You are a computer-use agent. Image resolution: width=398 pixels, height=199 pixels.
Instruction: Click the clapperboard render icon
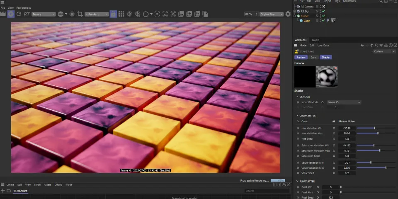point(3,14)
